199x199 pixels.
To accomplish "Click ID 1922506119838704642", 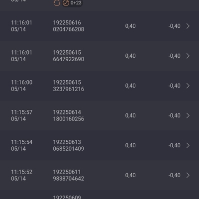I will (69, 175).
